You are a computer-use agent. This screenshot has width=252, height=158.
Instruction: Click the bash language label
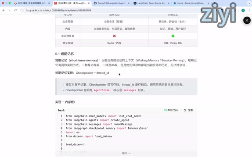tap(61, 110)
